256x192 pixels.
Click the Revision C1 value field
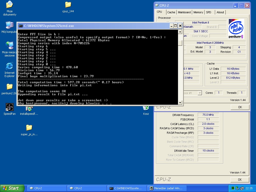point(239,52)
